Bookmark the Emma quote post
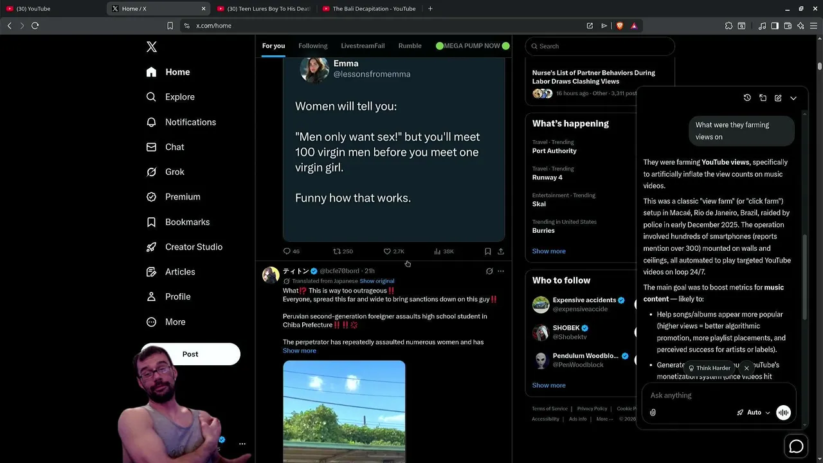 tap(487, 251)
